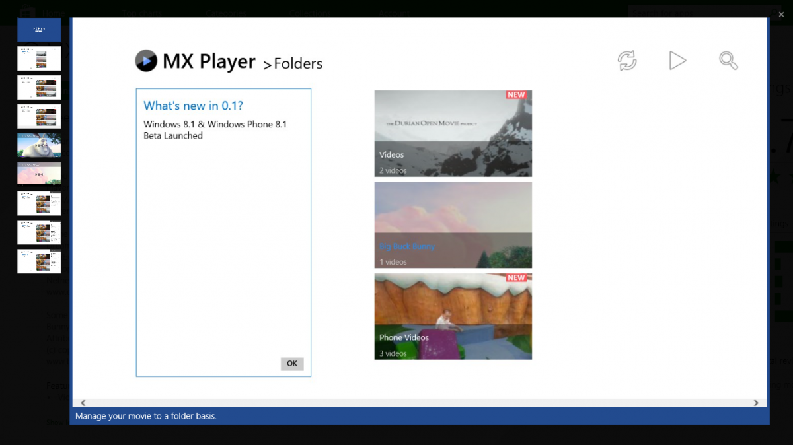Image resolution: width=793 pixels, height=445 pixels.
Task: Click "Manage your movie to a folder basis." caption
Action: pyautogui.click(x=146, y=416)
